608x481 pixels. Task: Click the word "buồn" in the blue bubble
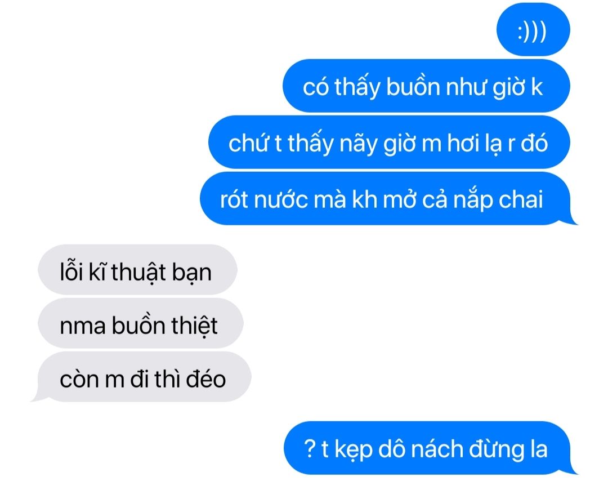coord(413,86)
